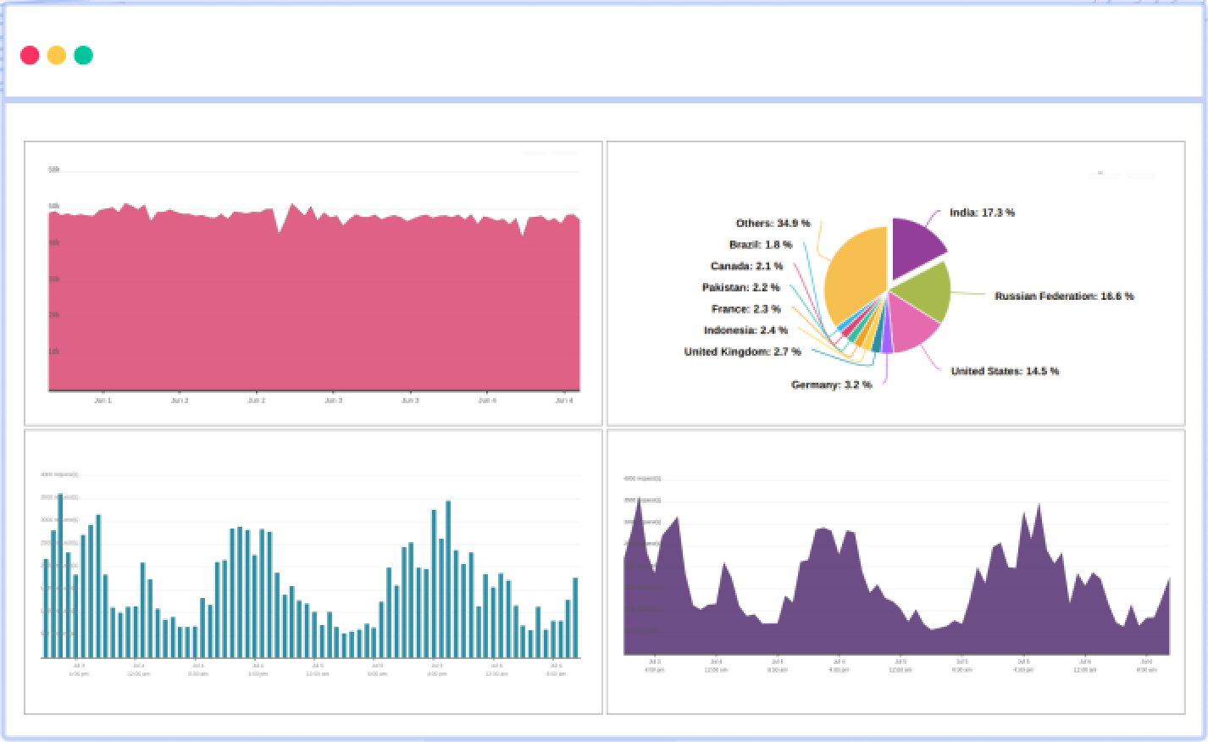The image size is (1208, 742).
Task: Click the 'Germany: 3.2 %' label
Action: click(x=831, y=385)
